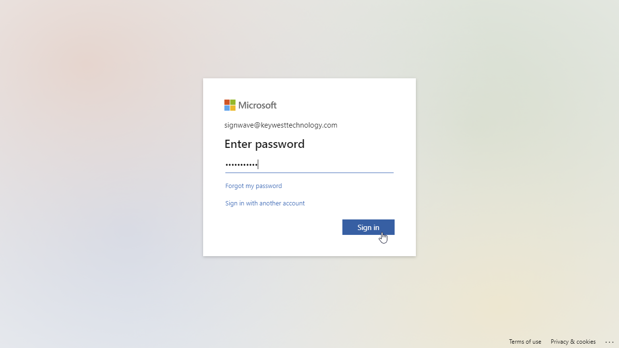Click the Microsoft four-square logo icon

[230, 105]
